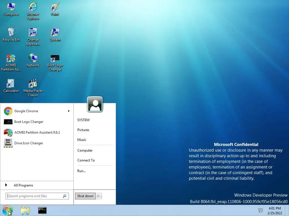Select the 8oot Logo Changer desktop shortcut
The width and height of the screenshot is (289, 216).
(x=55, y=62)
